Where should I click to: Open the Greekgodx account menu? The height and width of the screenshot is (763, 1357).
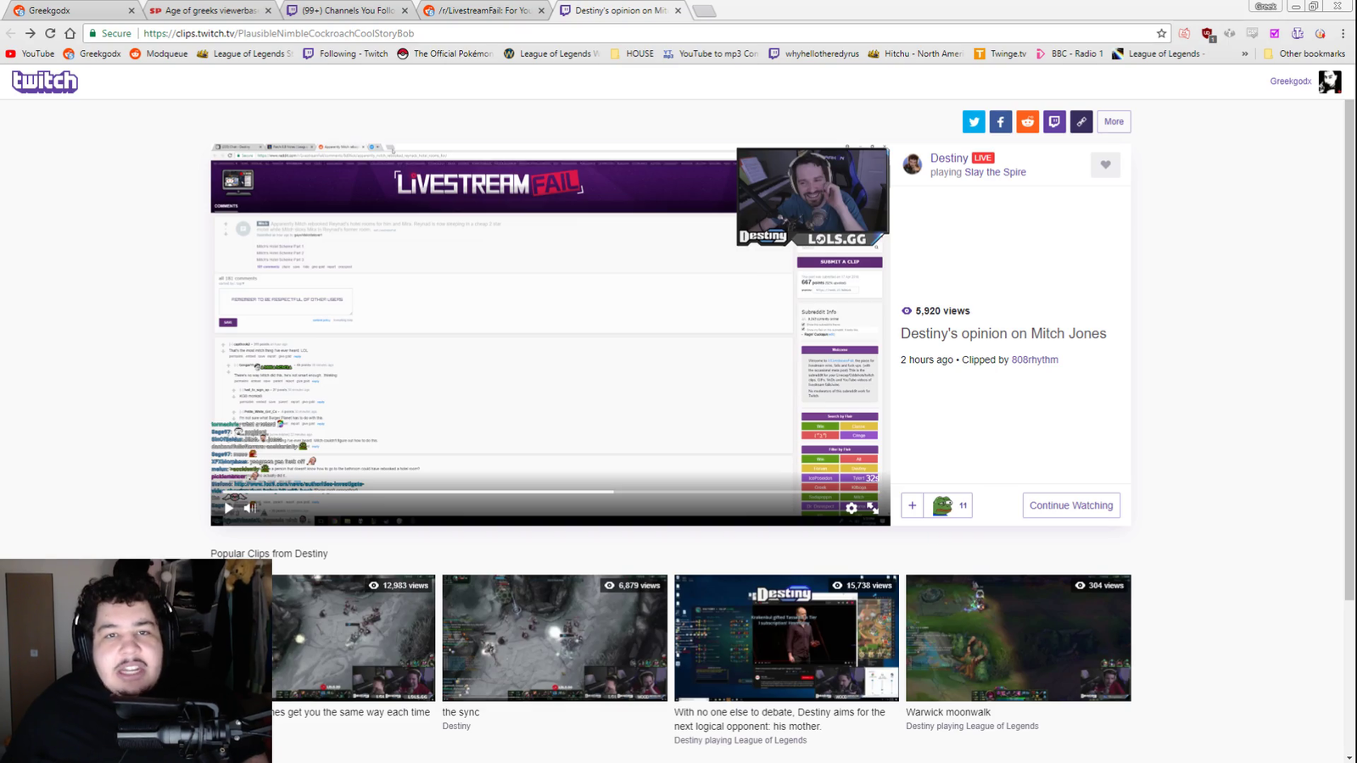[x=1291, y=81]
